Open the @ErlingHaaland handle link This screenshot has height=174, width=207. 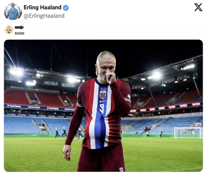coord(44,16)
